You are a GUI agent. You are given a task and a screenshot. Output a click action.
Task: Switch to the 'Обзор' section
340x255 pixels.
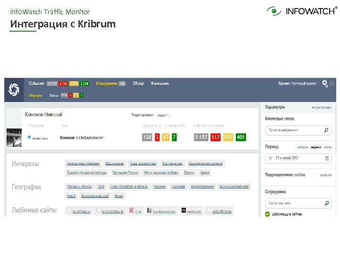pos(138,84)
